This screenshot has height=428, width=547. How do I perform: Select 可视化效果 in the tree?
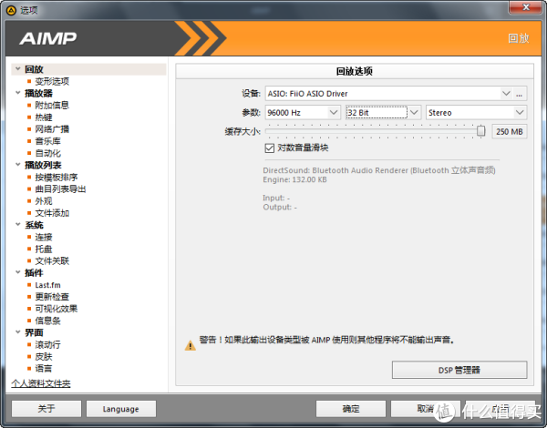click(x=57, y=309)
